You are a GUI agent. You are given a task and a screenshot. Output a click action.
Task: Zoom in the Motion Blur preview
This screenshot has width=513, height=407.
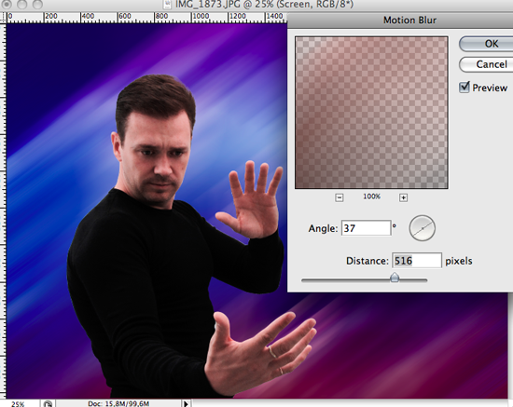click(x=403, y=197)
